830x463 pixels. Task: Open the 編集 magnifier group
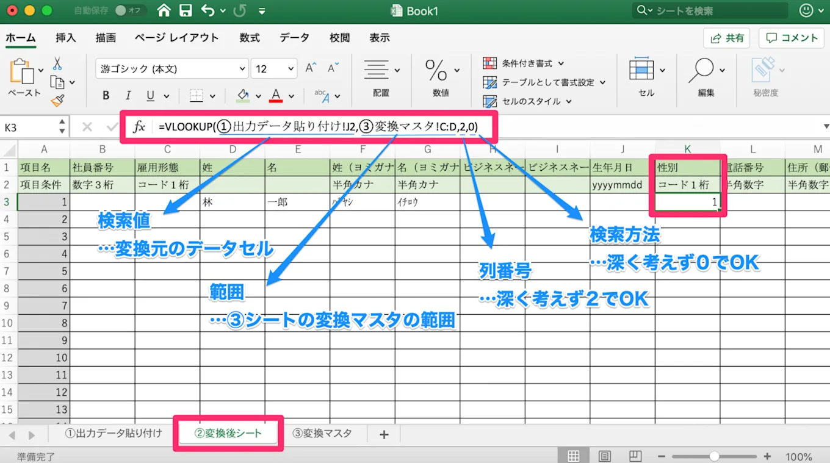706,77
